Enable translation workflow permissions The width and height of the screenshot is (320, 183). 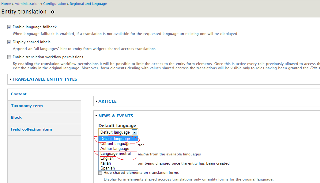pyautogui.click(x=9, y=57)
